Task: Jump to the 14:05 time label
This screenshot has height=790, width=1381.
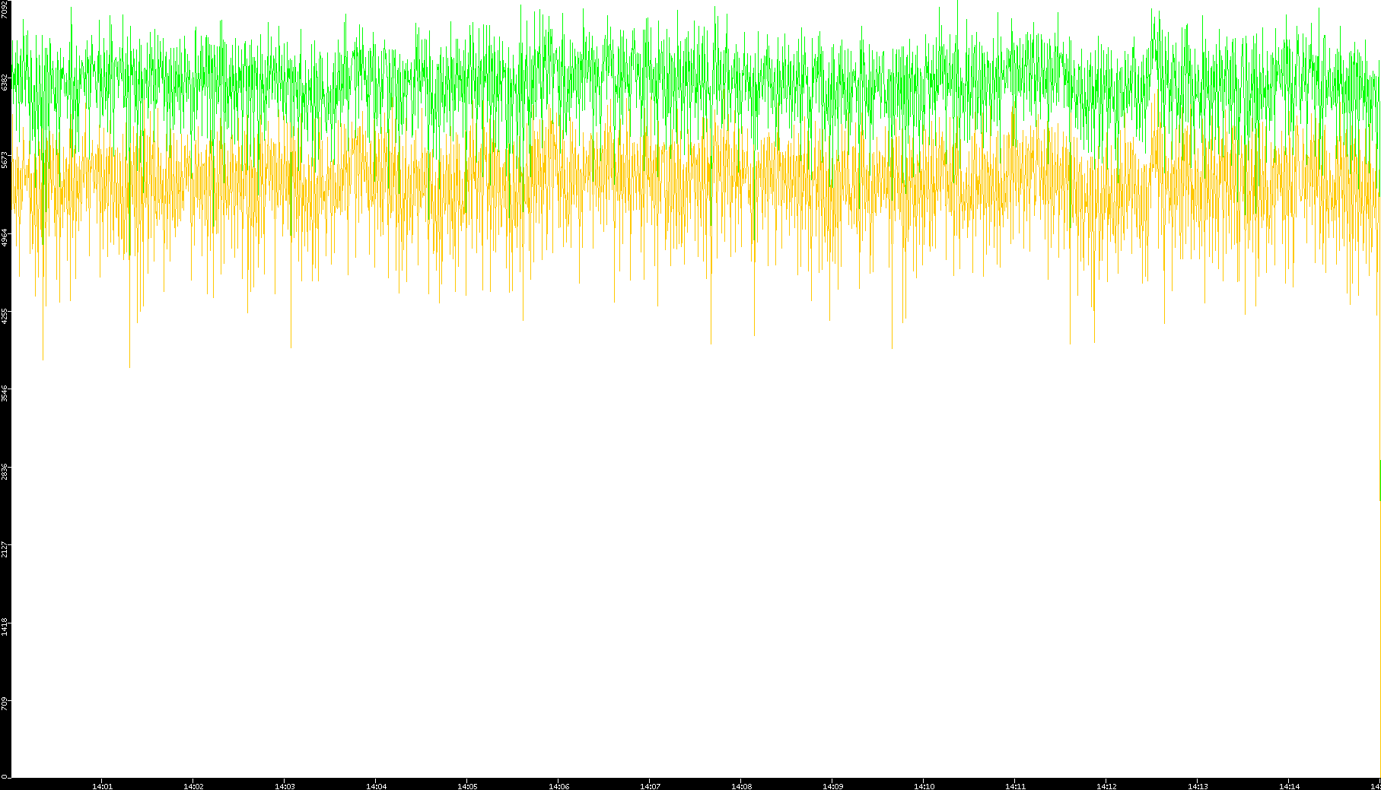Action: coord(467,786)
